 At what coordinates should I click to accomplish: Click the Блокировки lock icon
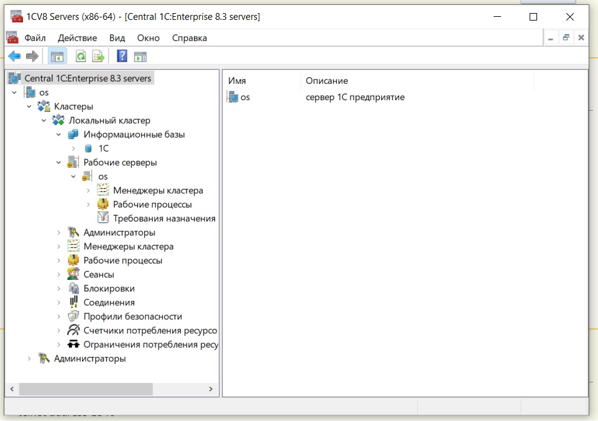pyautogui.click(x=73, y=288)
